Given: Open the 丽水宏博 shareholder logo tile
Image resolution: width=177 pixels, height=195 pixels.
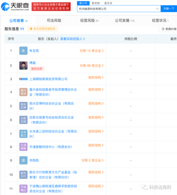Looking at the screenshot, I should (x=23, y=106).
